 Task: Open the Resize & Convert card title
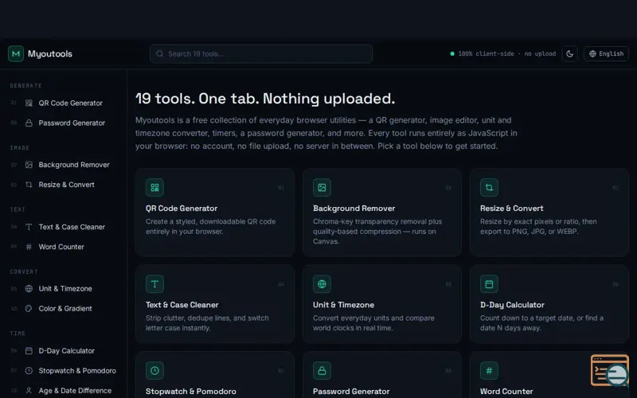pos(511,209)
